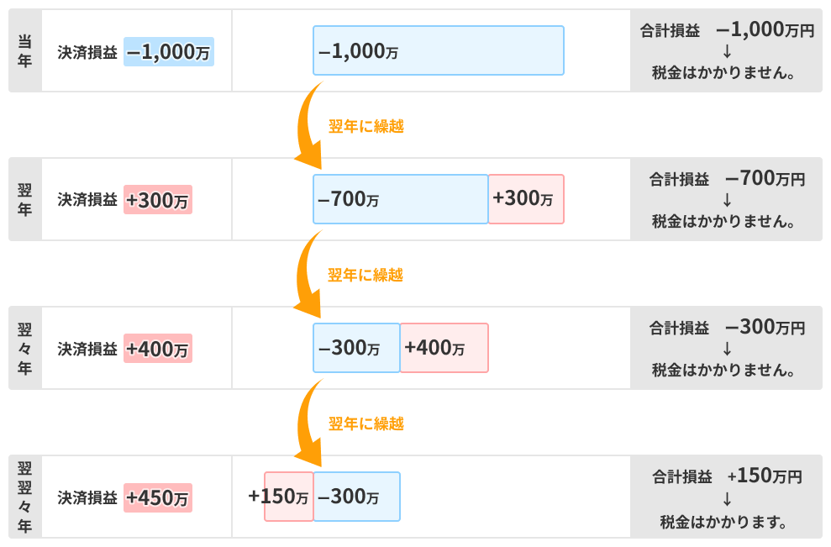Select the 翌翌々年 row header
Image resolution: width=831 pixels, height=547 pixels.
coord(25,497)
